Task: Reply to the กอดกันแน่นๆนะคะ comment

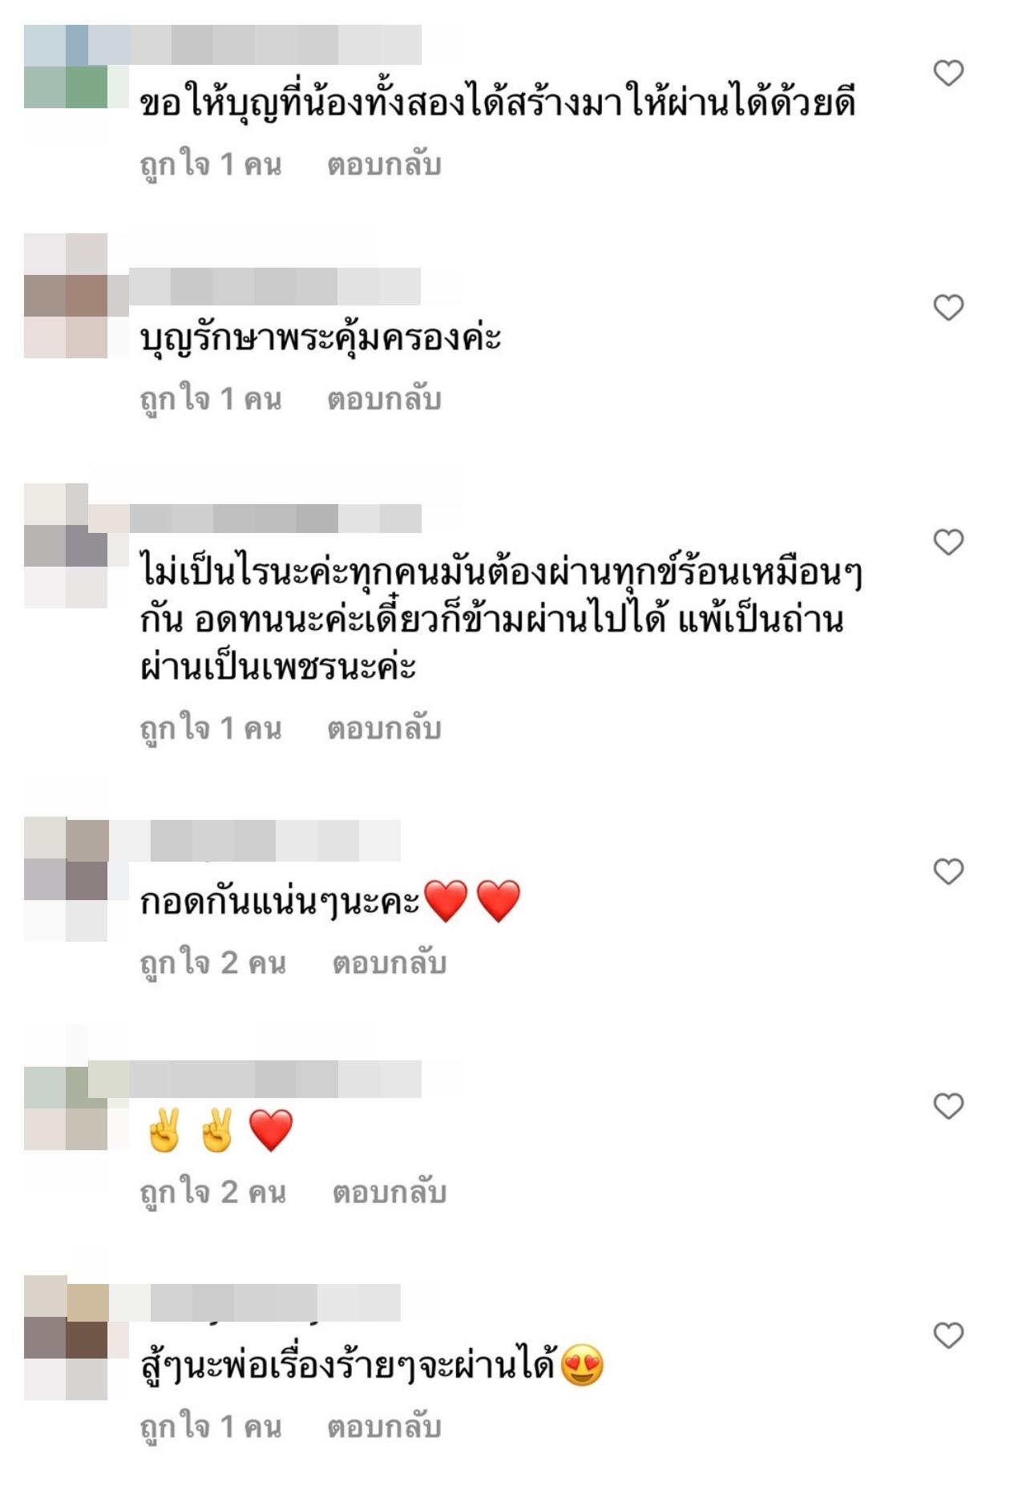Action: tap(390, 963)
